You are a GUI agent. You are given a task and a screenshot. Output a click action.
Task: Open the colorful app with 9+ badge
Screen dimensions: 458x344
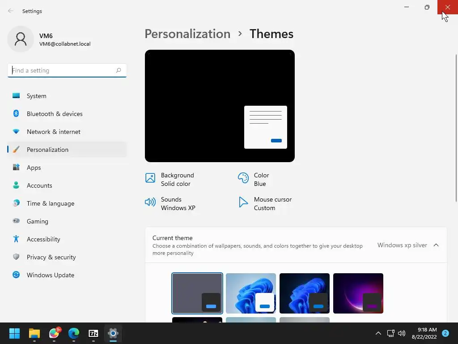coord(54,333)
